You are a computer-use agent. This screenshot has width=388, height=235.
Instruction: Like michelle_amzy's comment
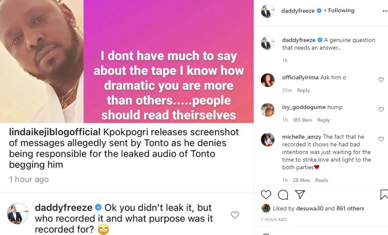(x=381, y=139)
